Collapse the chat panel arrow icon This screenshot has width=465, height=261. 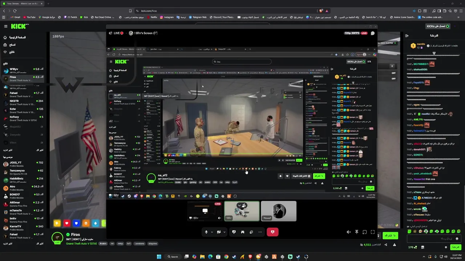(x=407, y=36)
